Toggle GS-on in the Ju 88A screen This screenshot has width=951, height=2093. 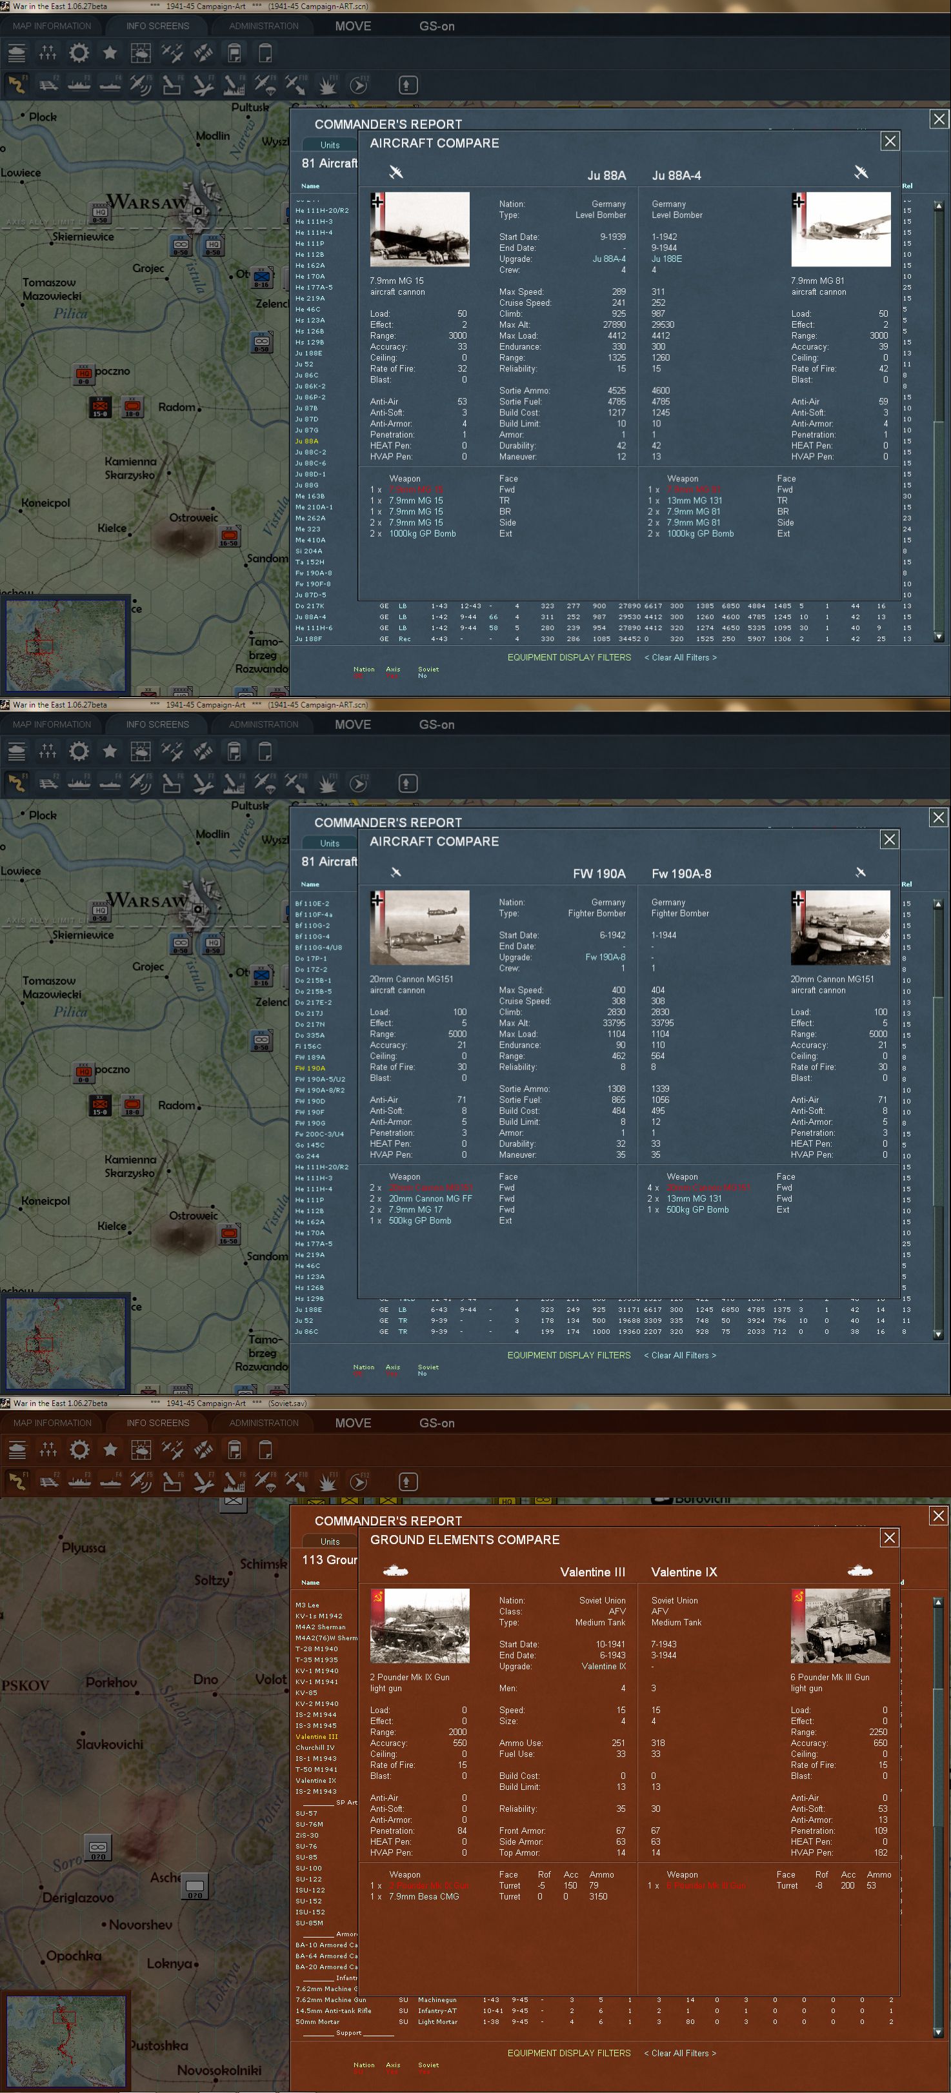click(x=437, y=26)
